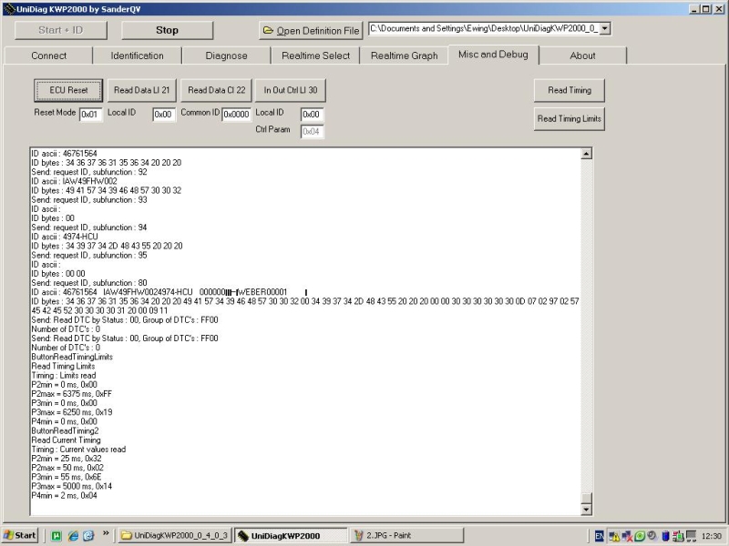Go to the Identification tab
729x546 pixels.
coord(137,56)
